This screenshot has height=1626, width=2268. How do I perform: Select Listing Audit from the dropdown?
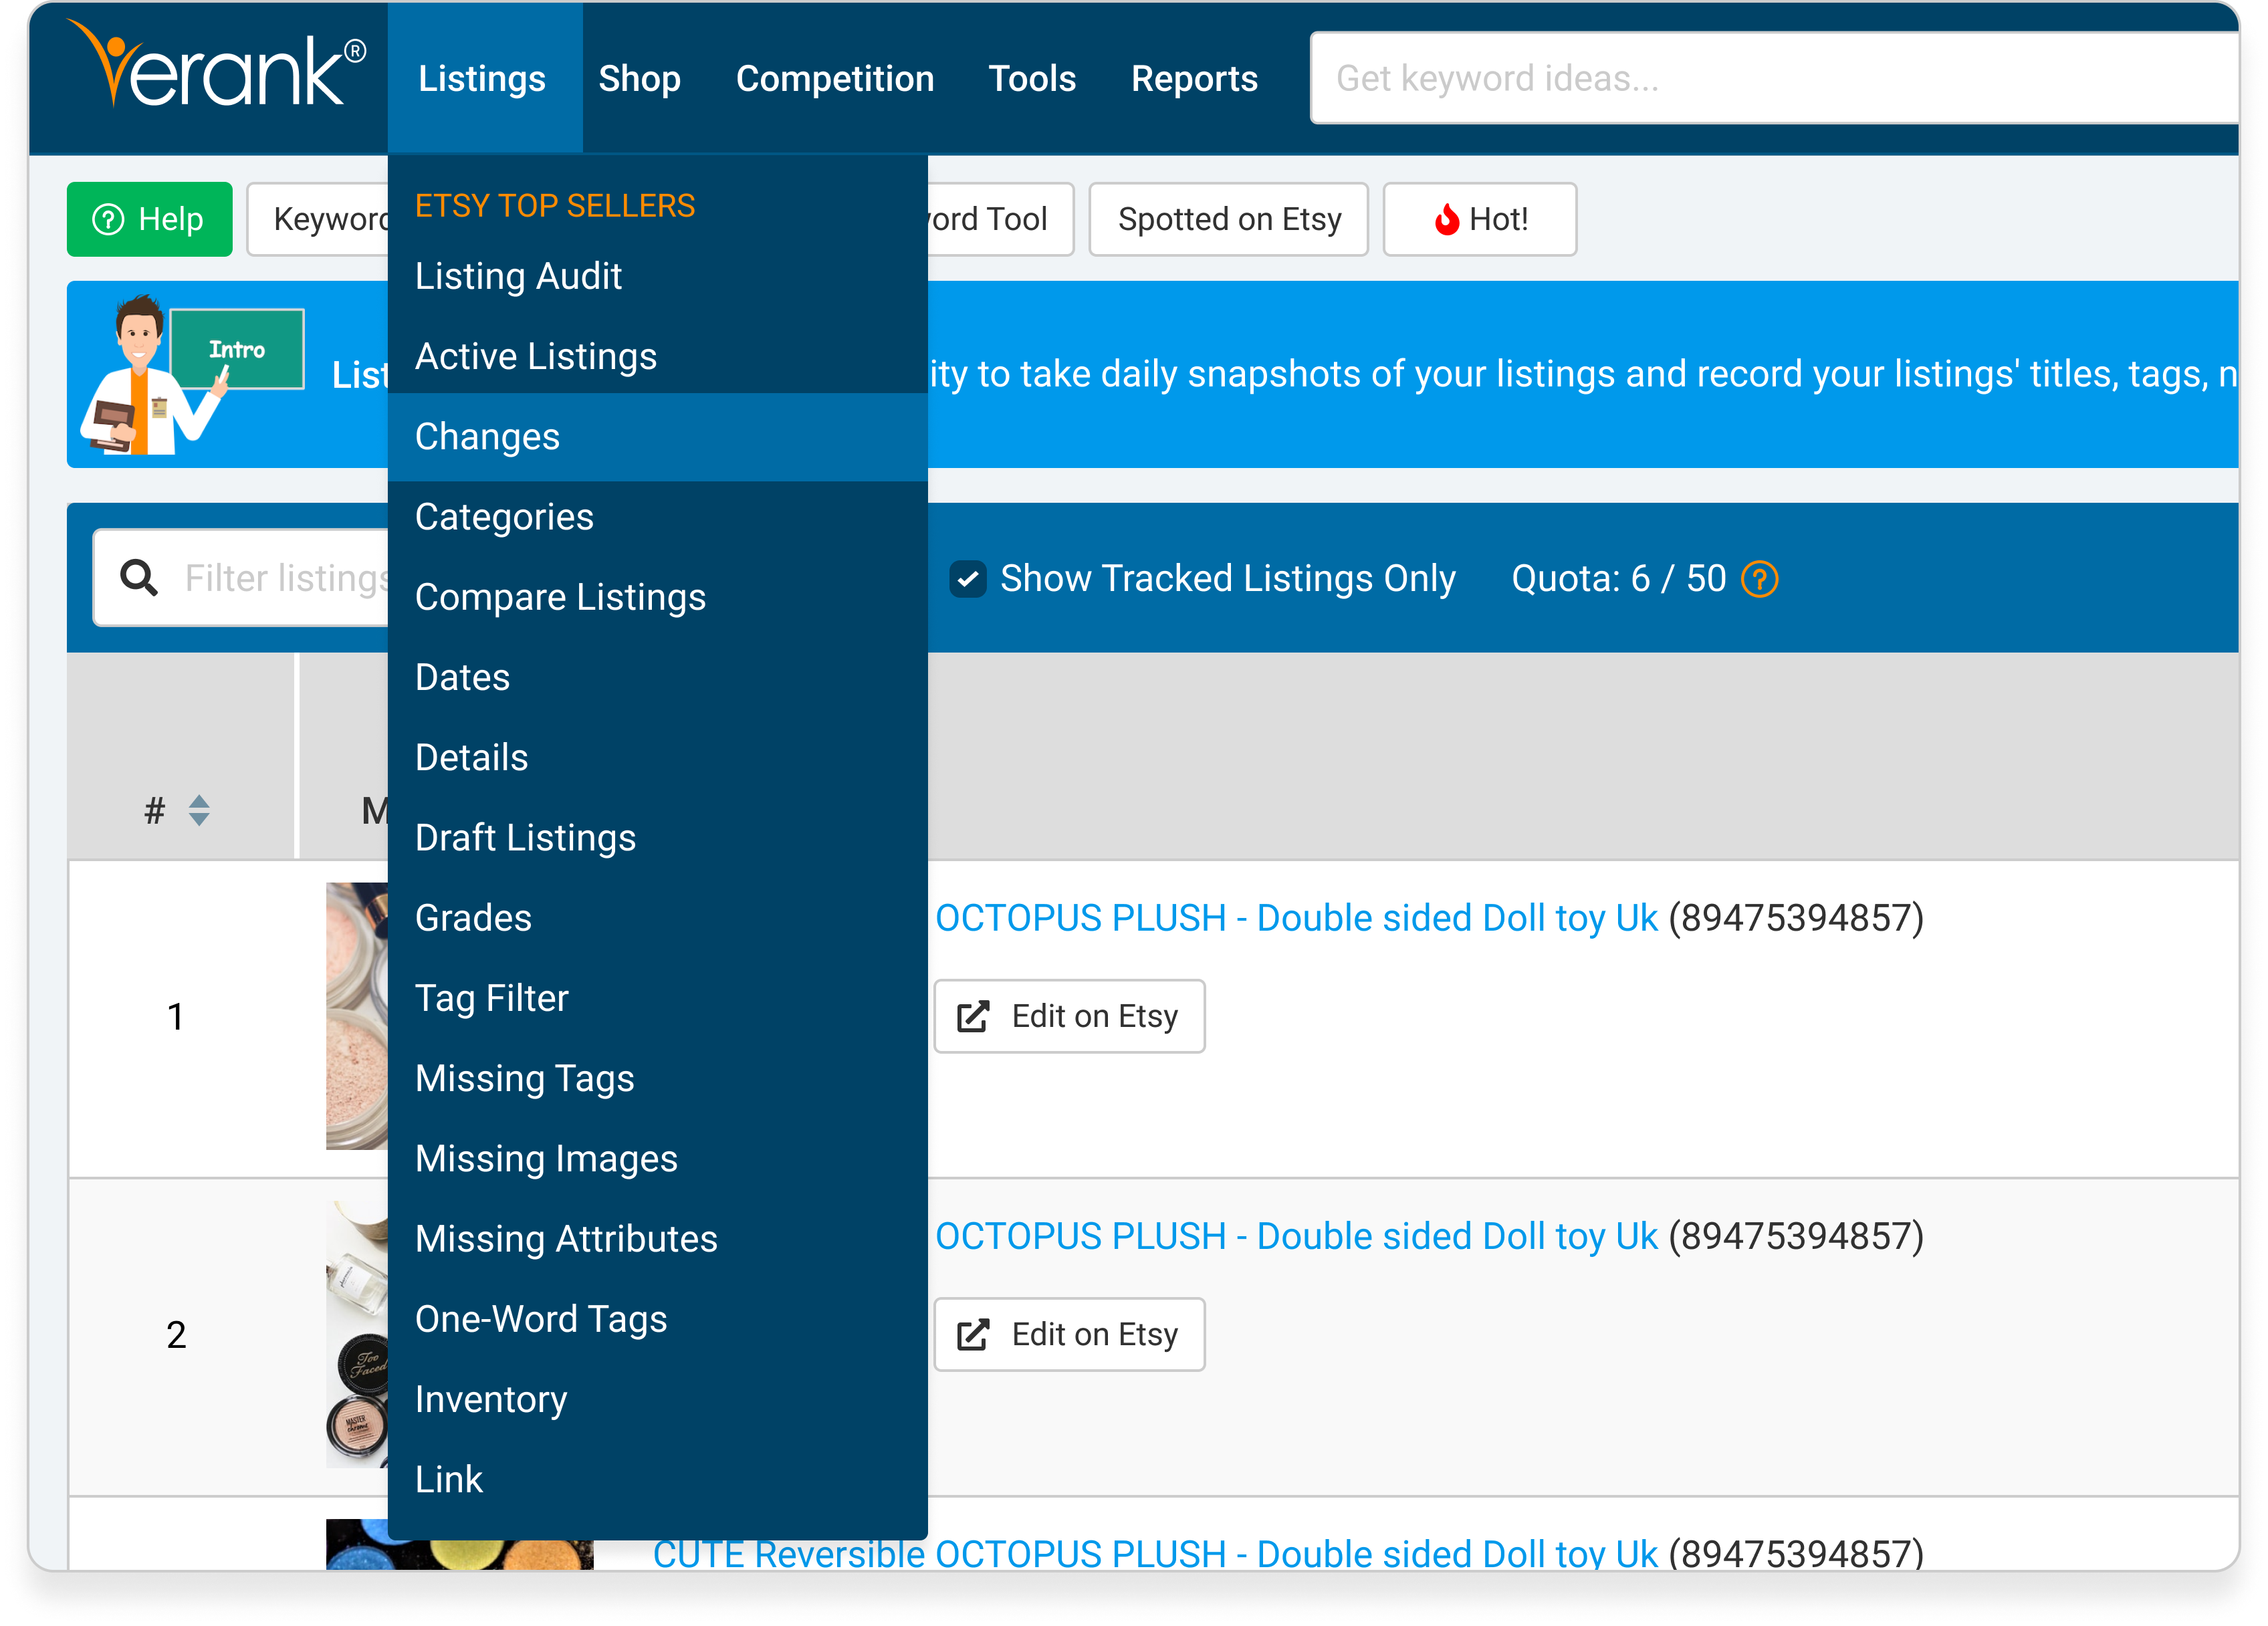click(657, 276)
